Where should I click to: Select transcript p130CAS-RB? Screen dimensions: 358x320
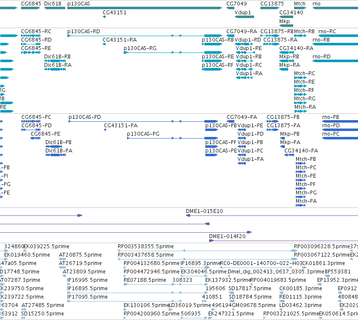218,39
